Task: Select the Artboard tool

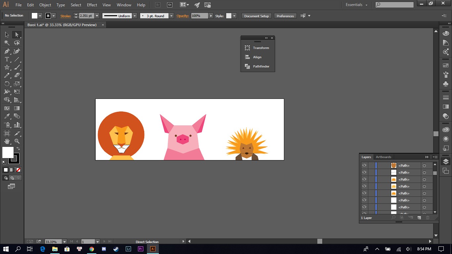Action: point(7,133)
